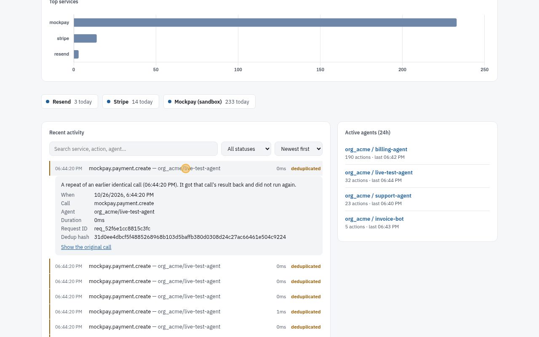Screen dimensions: 539x337
Task: Click the Recent activity heading
Action: coord(67,133)
